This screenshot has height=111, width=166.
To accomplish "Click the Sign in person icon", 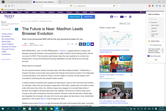I will [x=111, y=17].
